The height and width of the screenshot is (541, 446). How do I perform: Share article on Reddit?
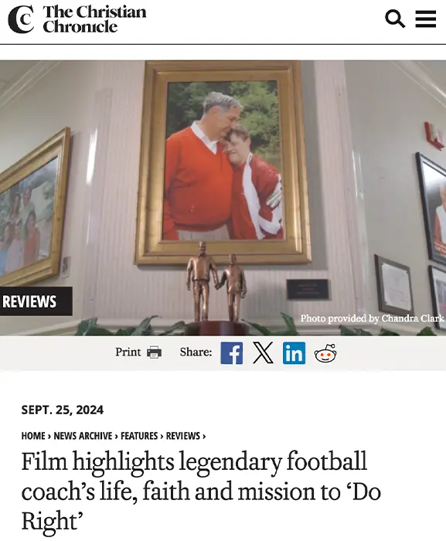coord(325,353)
